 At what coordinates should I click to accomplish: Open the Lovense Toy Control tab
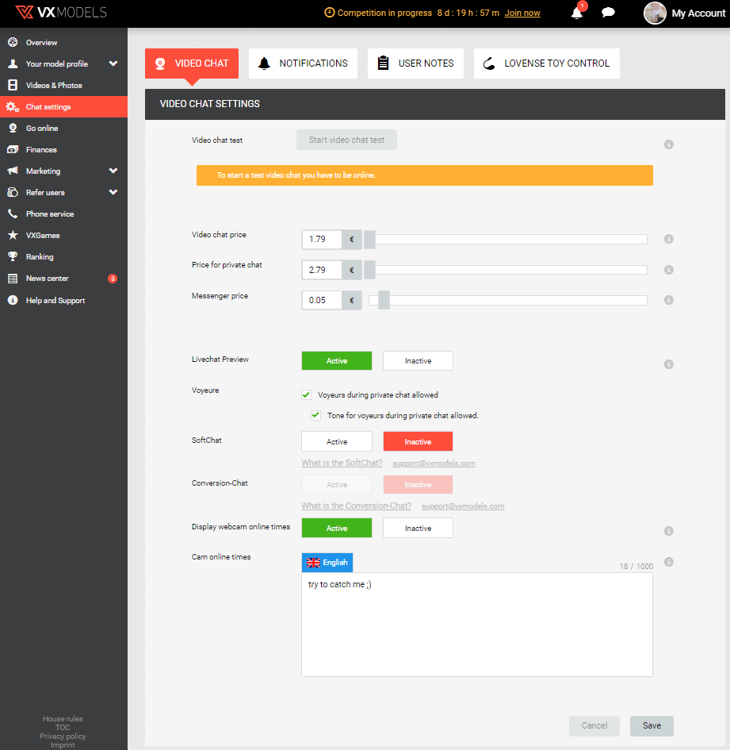(546, 63)
